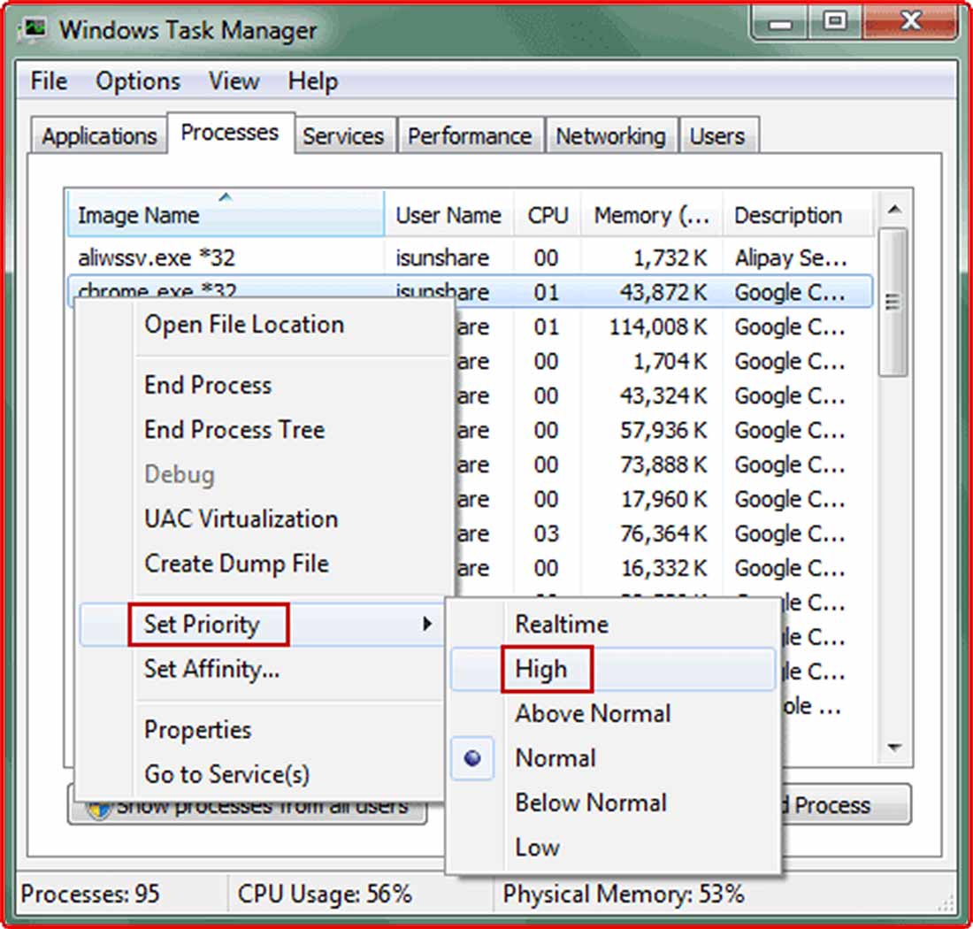The width and height of the screenshot is (973, 929).
Task: Sort by Image Name column header
Action: pyautogui.click(x=226, y=214)
